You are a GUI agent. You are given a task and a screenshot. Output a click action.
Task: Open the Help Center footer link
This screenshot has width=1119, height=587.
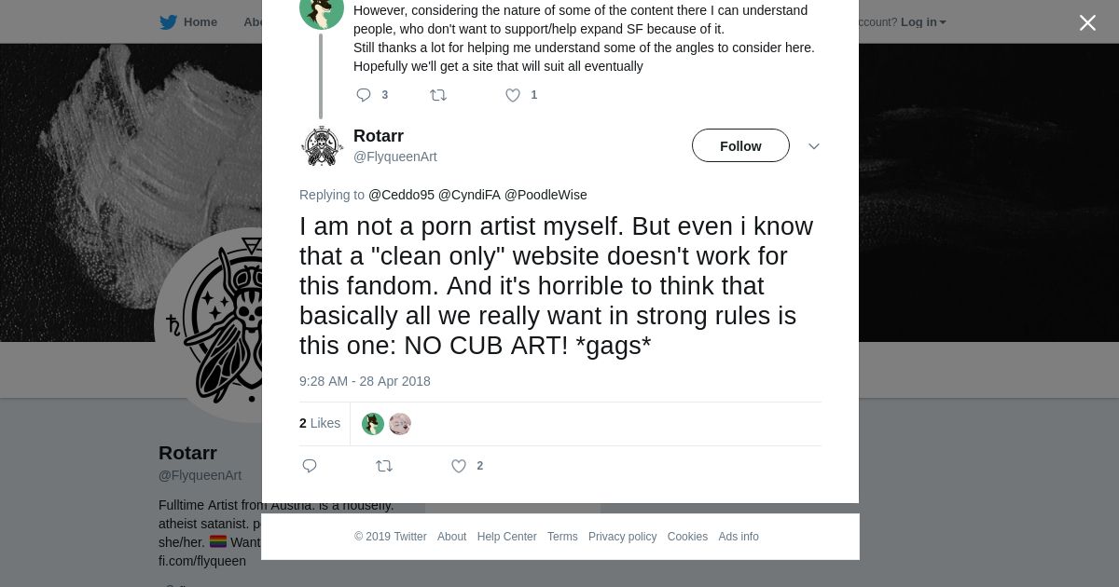tap(506, 537)
